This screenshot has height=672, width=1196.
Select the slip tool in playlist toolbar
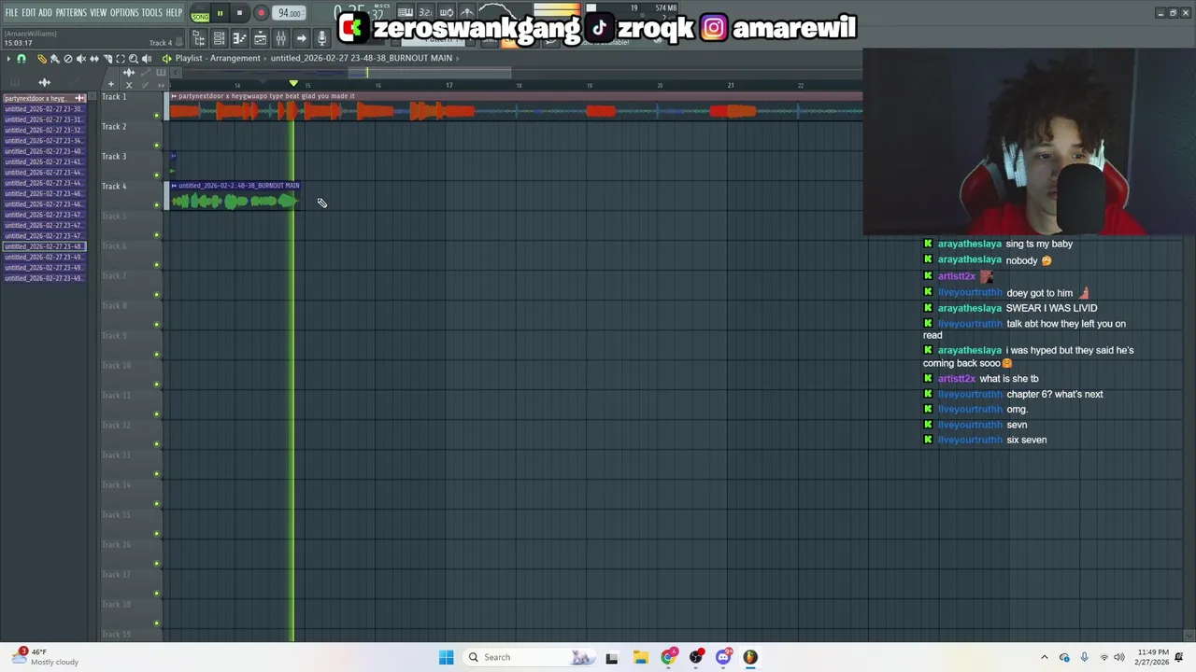[x=93, y=58]
